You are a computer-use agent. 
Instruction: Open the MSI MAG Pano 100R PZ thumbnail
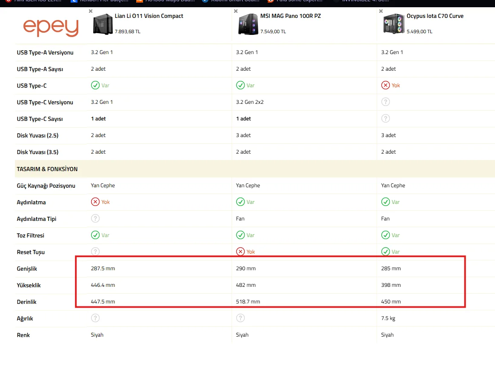point(248,24)
